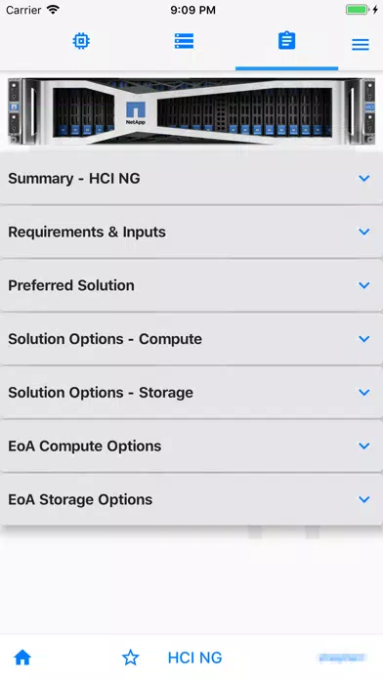This screenshot has height=680, width=383.
Task: Expand EoA Storage Options chevron
Action: [364, 499]
